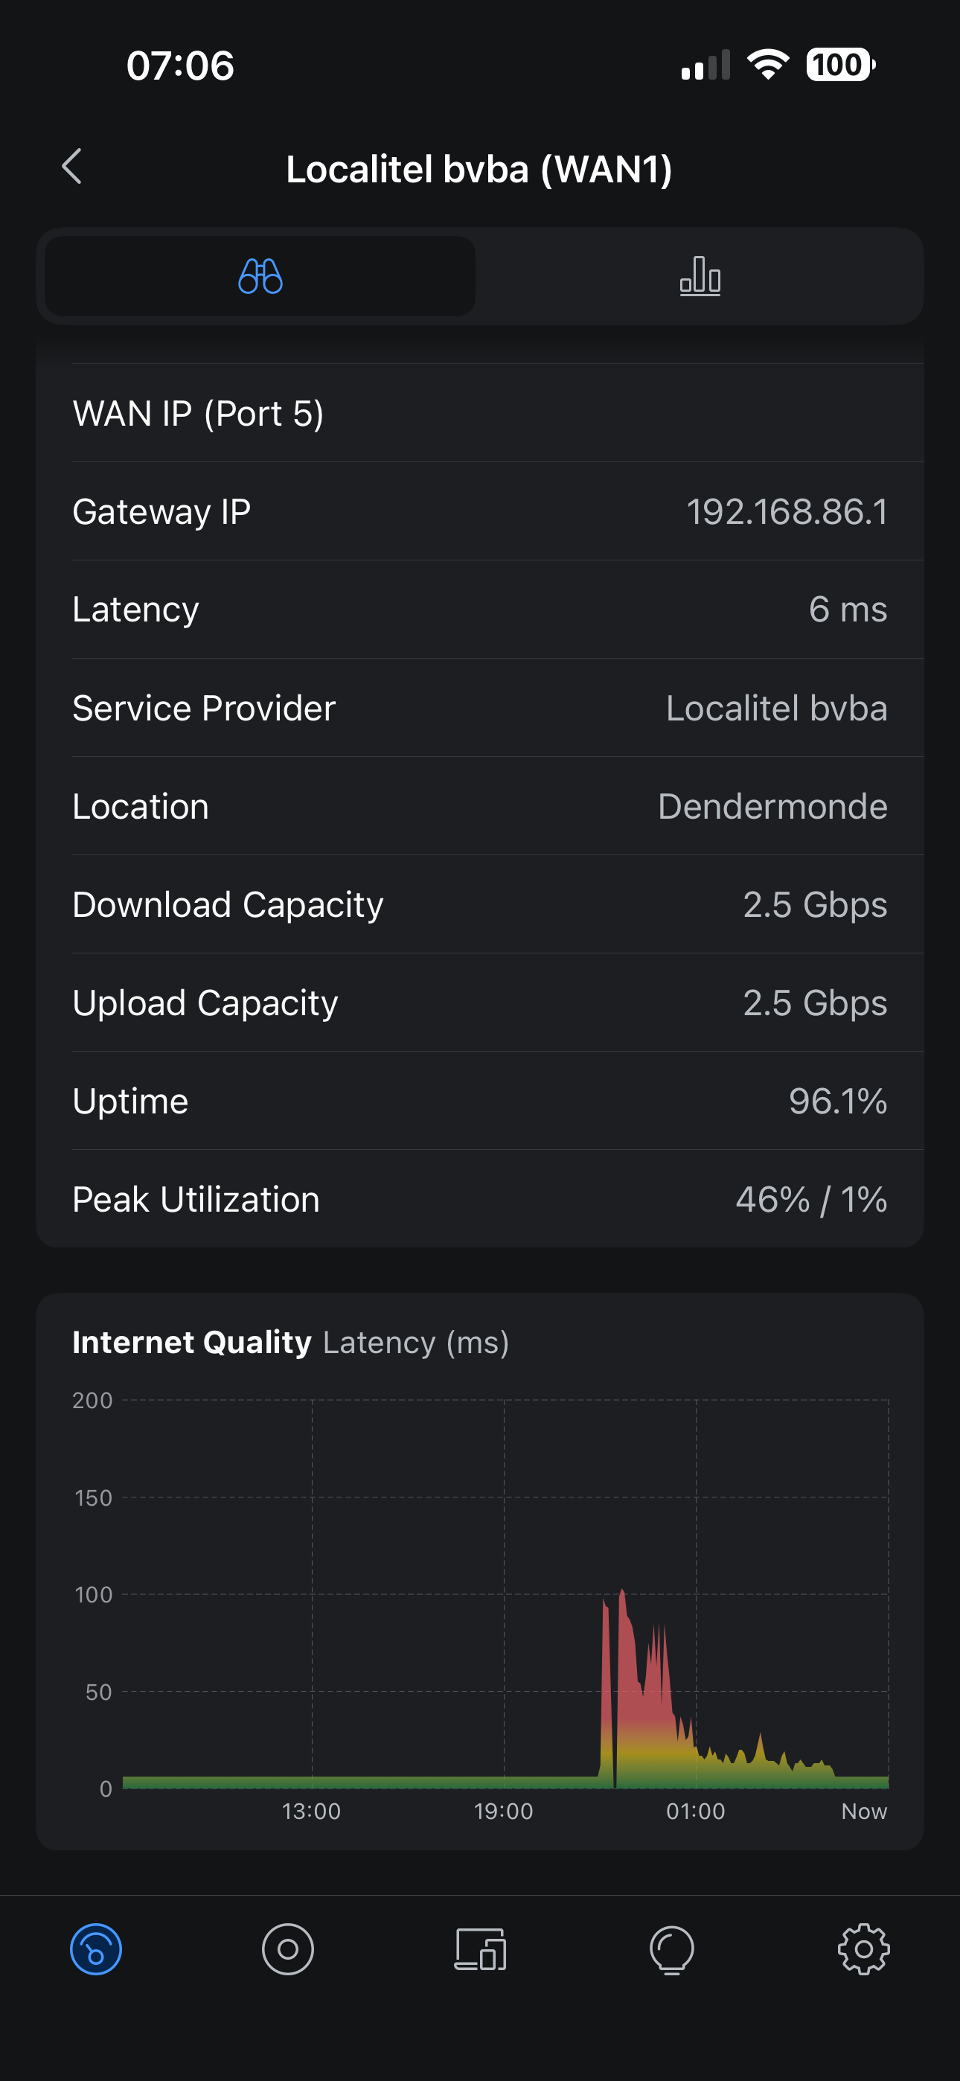Select the binoculars overview tab

tap(260, 276)
